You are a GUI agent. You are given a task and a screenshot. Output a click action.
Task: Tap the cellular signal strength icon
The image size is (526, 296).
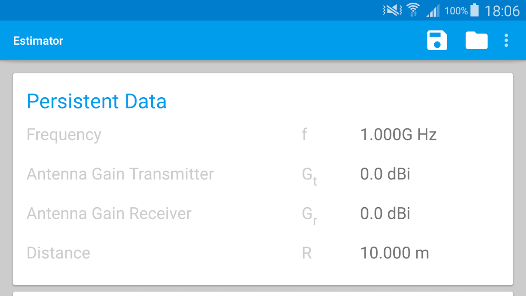tap(433, 10)
